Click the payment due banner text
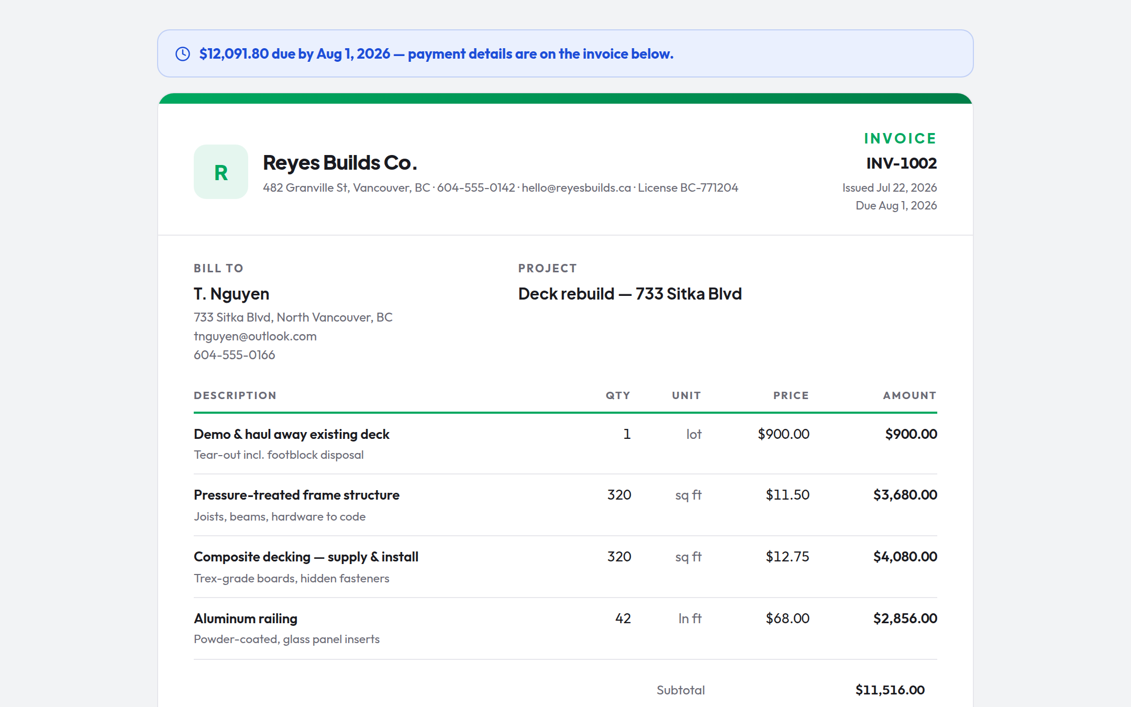The height and width of the screenshot is (707, 1131). tap(436, 54)
